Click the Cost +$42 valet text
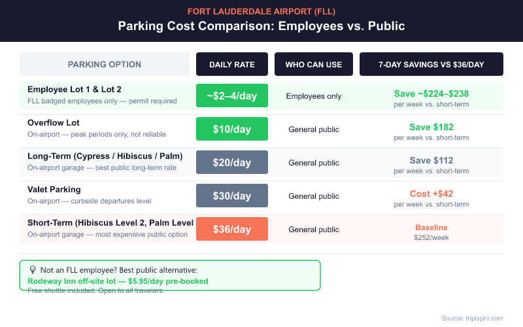Image resolution: width=523 pixels, height=327 pixels. coord(431,194)
